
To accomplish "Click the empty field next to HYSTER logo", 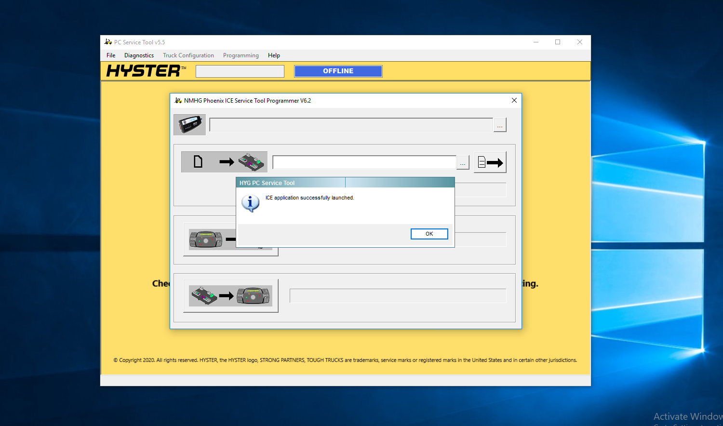I will (x=240, y=71).
